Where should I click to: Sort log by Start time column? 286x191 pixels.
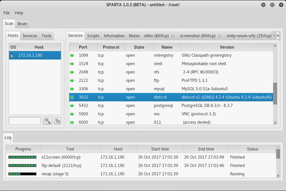click(x=160, y=149)
